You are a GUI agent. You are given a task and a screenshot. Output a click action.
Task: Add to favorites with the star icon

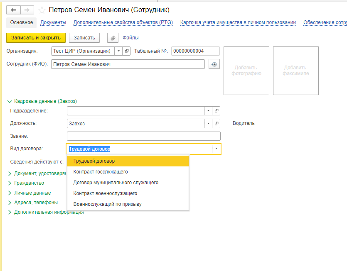(42, 10)
